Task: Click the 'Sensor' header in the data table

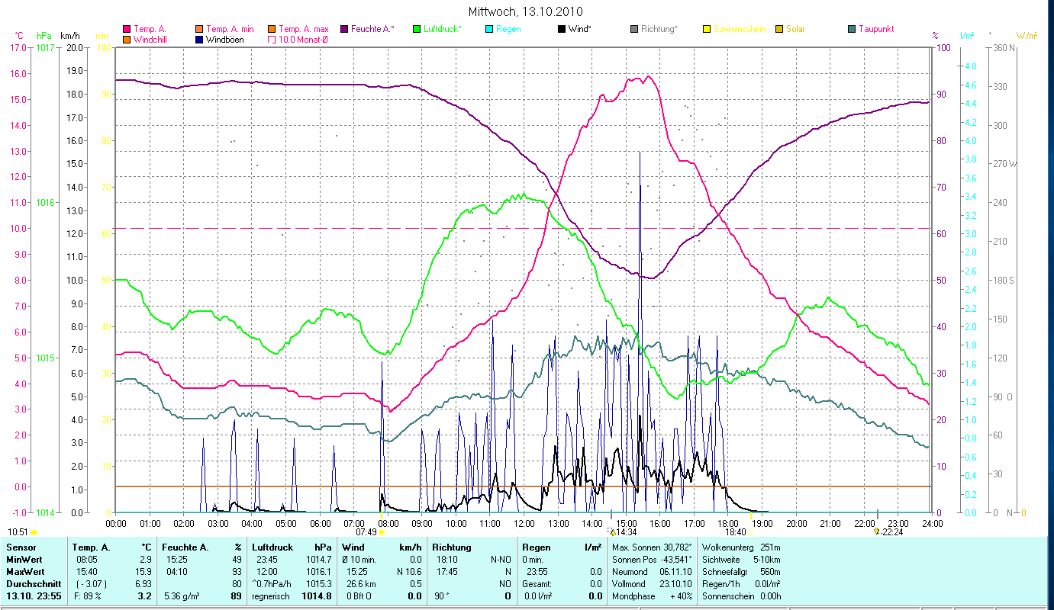Action: pyautogui.click(x=20, y=547)
